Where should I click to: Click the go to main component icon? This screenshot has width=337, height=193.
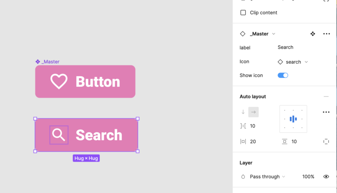coord(313,34)
